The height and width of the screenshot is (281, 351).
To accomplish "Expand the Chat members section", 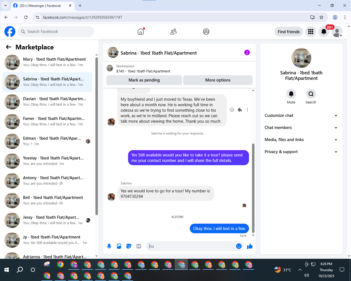I will pyautogui.click(x=301, y=128).
